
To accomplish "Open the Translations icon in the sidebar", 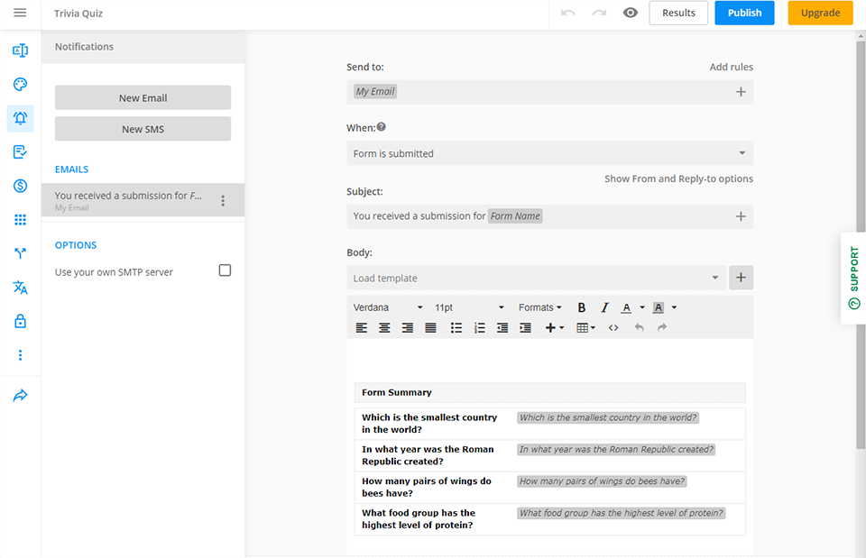I will pos(20,287).
